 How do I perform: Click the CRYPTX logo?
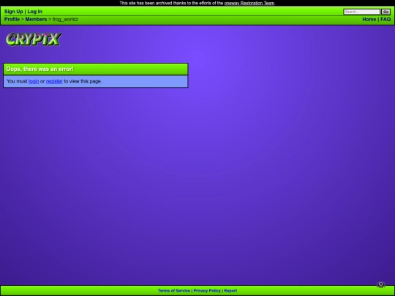33,39
